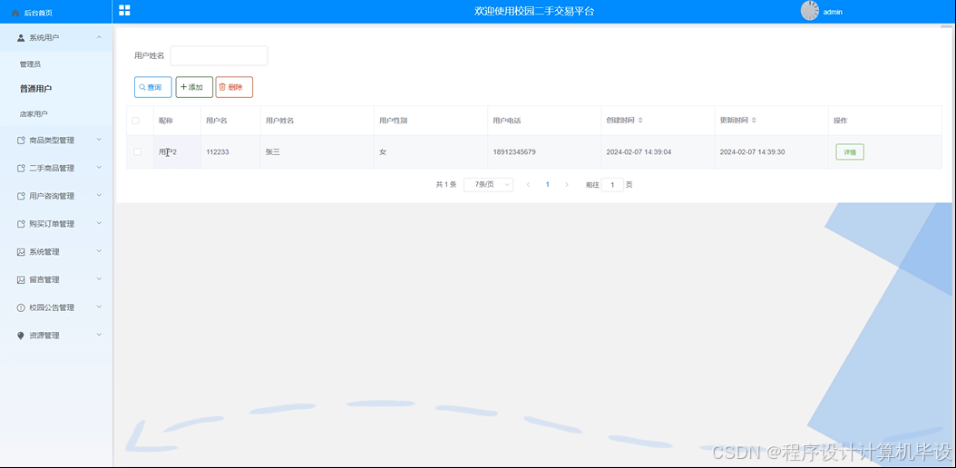This screenshot has height=468, width=956.
Task: Click the 删除 delete button
Action: [x=234, y=87]
